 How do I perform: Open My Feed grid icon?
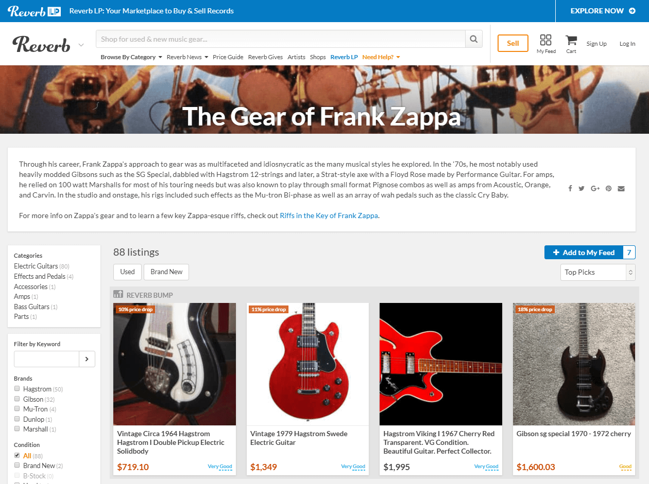546,40
